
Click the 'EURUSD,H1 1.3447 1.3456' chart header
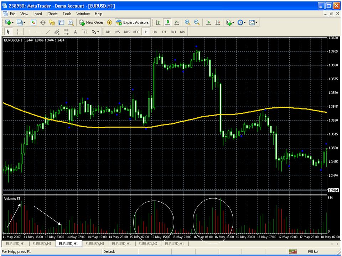[34, 40]
